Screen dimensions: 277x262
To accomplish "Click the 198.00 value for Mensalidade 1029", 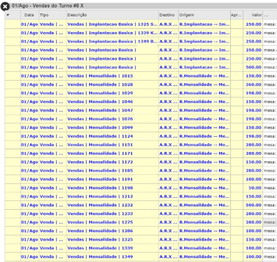I will (254, 93).
